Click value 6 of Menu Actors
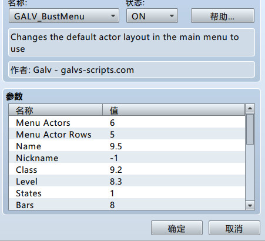Screen dimensions: 265x241 (112, 123)
